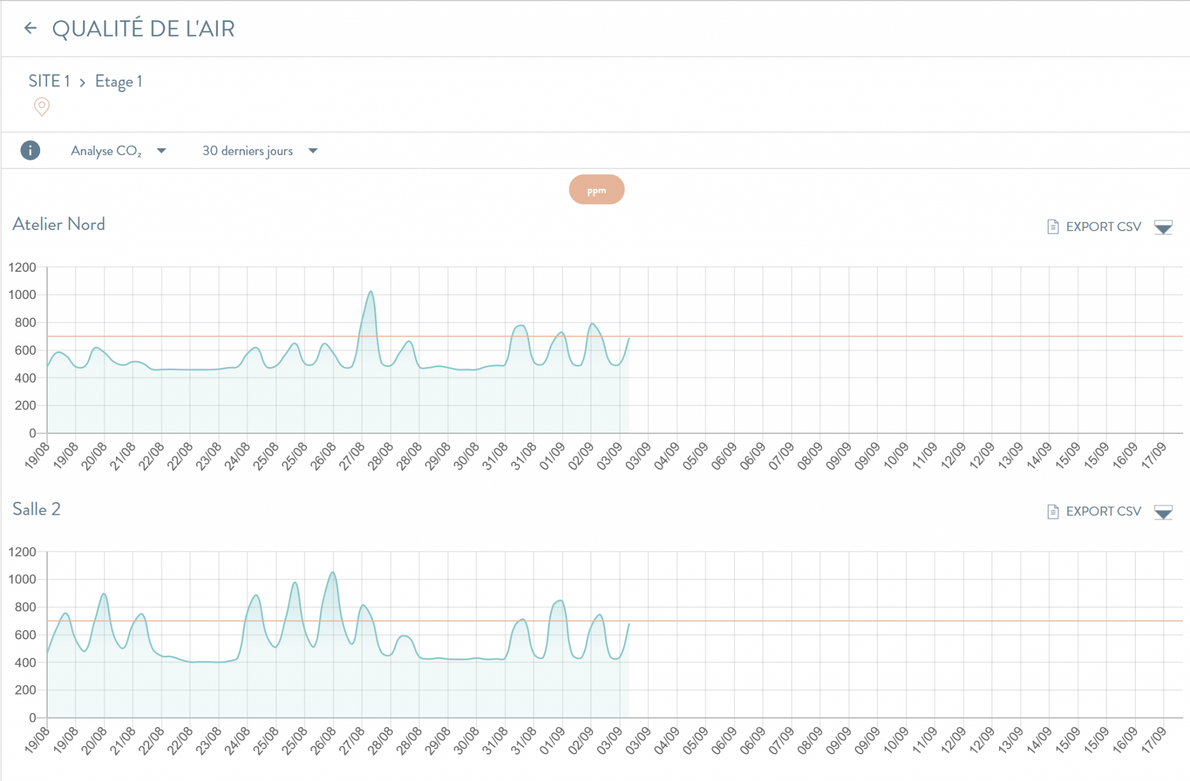Click the orange location pin icon
This screenshot has height=781, width=1190.
[42, 107]
